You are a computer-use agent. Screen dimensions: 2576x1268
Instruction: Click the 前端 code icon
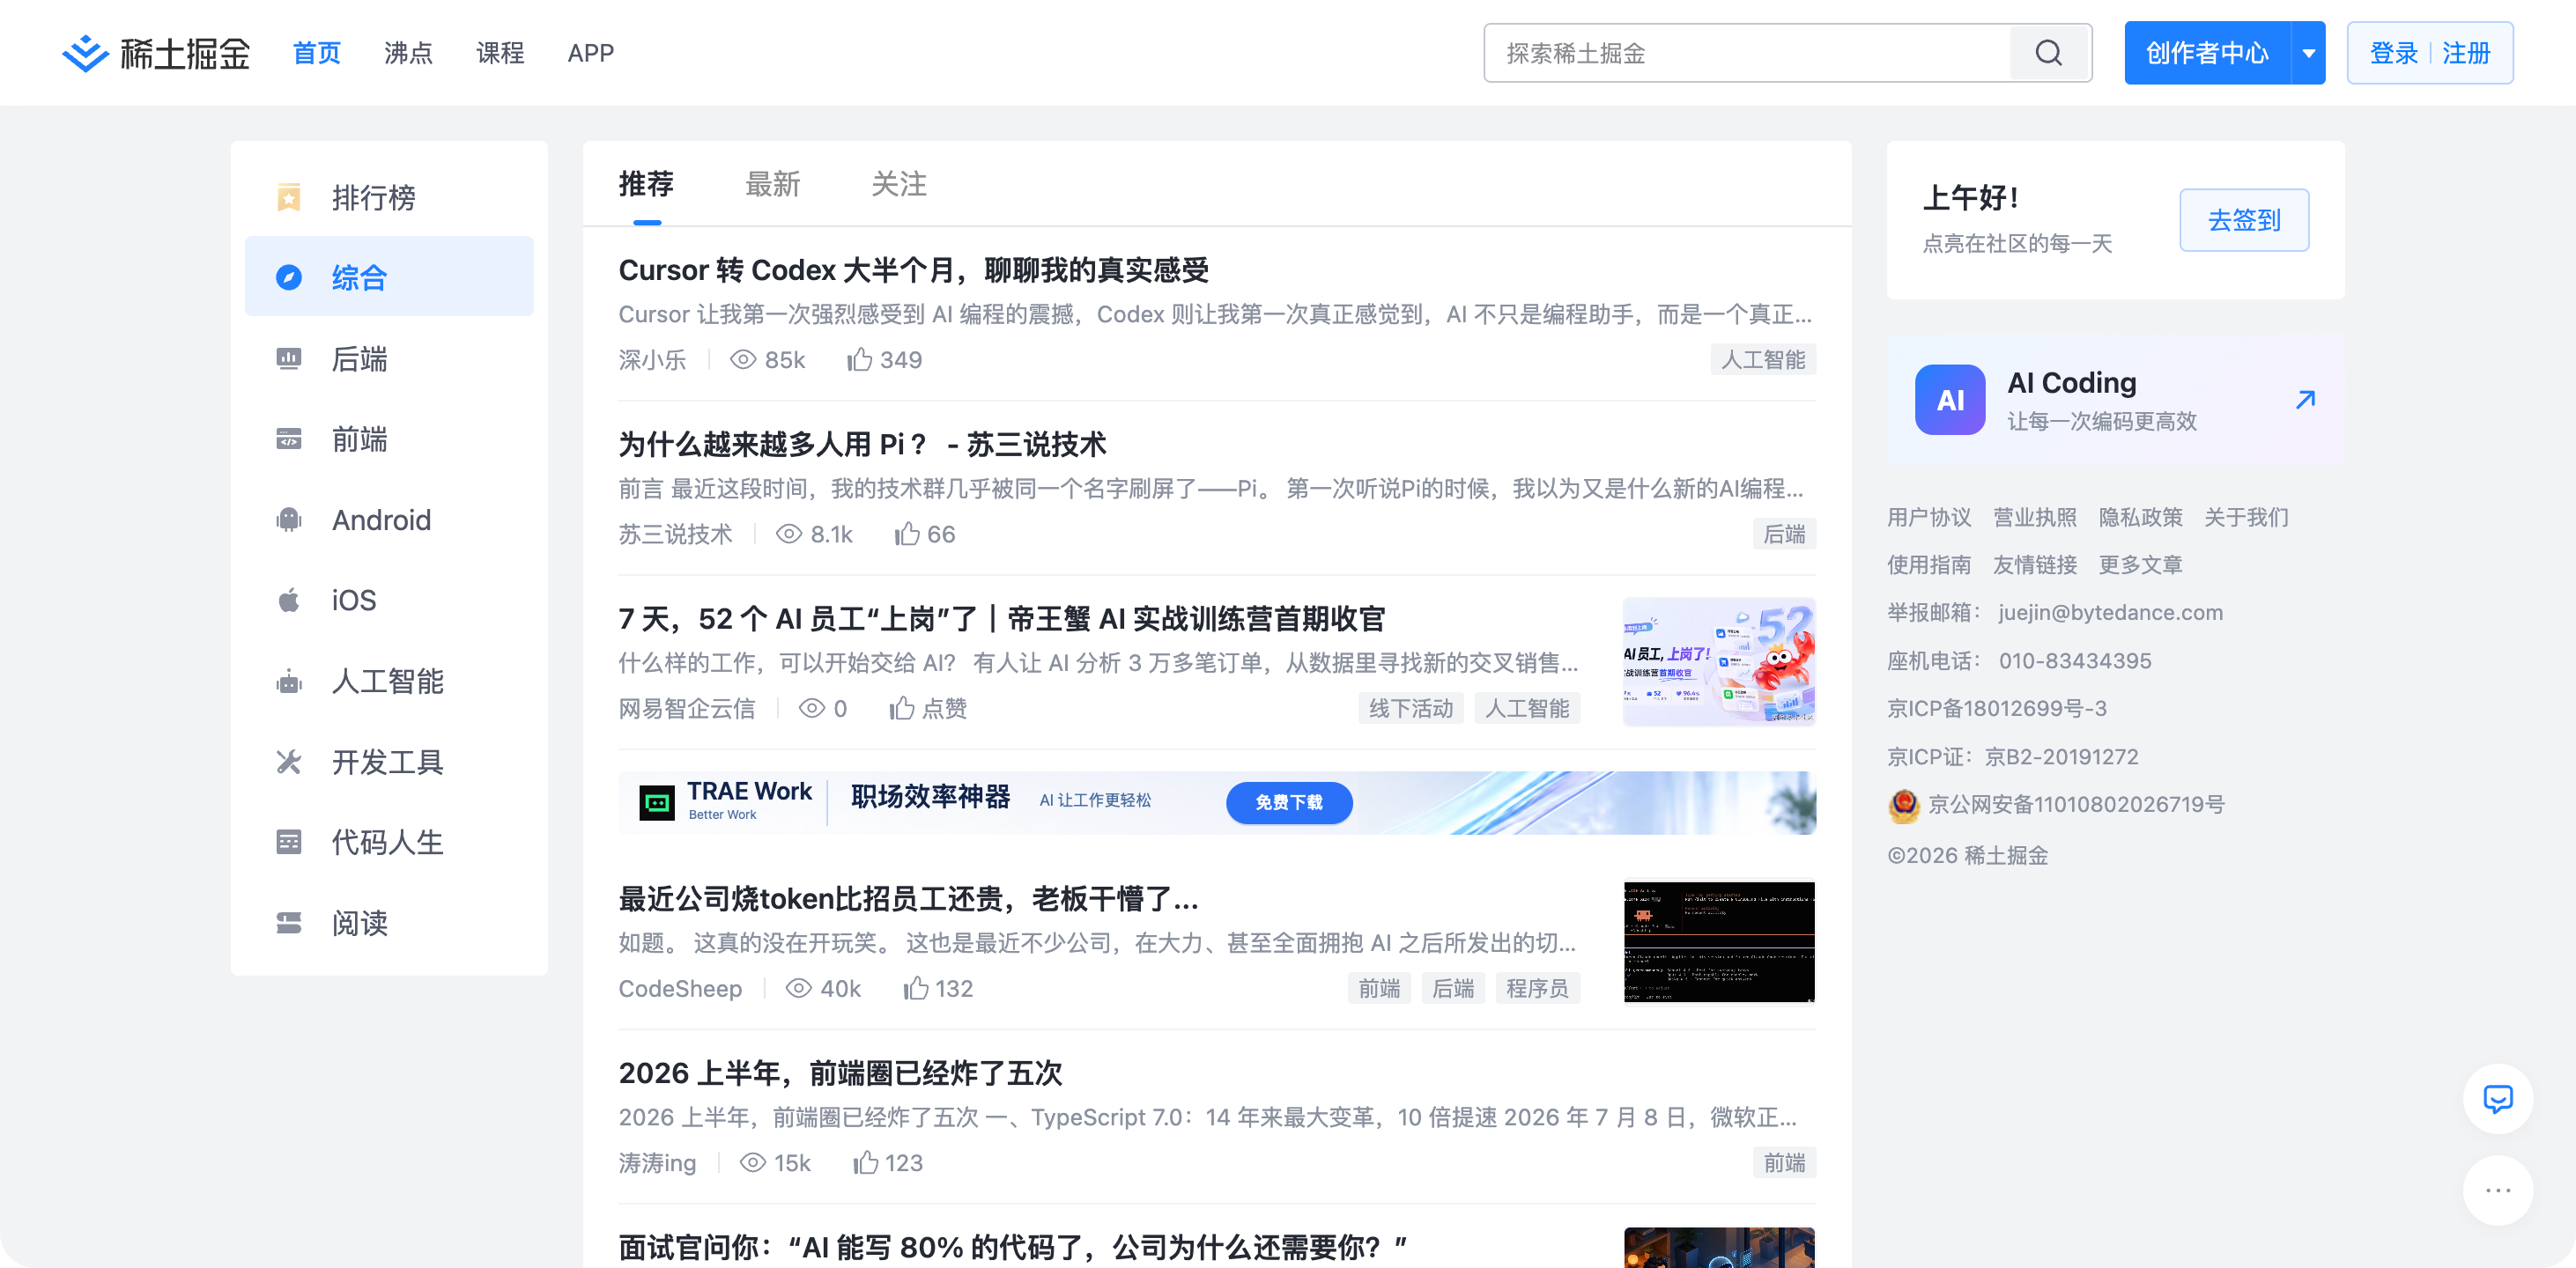click(x=289, y=439)
